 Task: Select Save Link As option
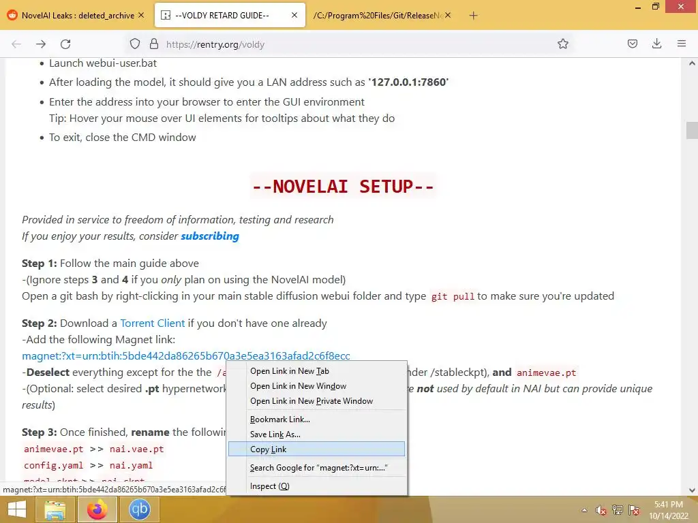pos(316,434)
